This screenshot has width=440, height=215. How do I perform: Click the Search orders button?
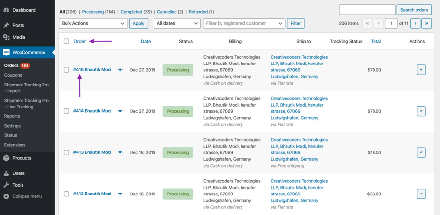414,10
